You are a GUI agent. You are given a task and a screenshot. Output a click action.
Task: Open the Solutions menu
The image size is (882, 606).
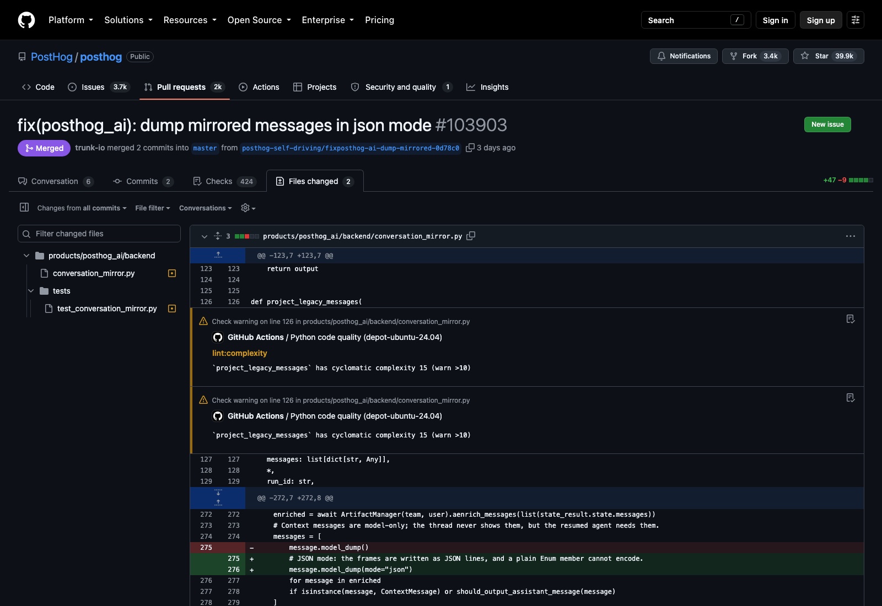(128, 20)
